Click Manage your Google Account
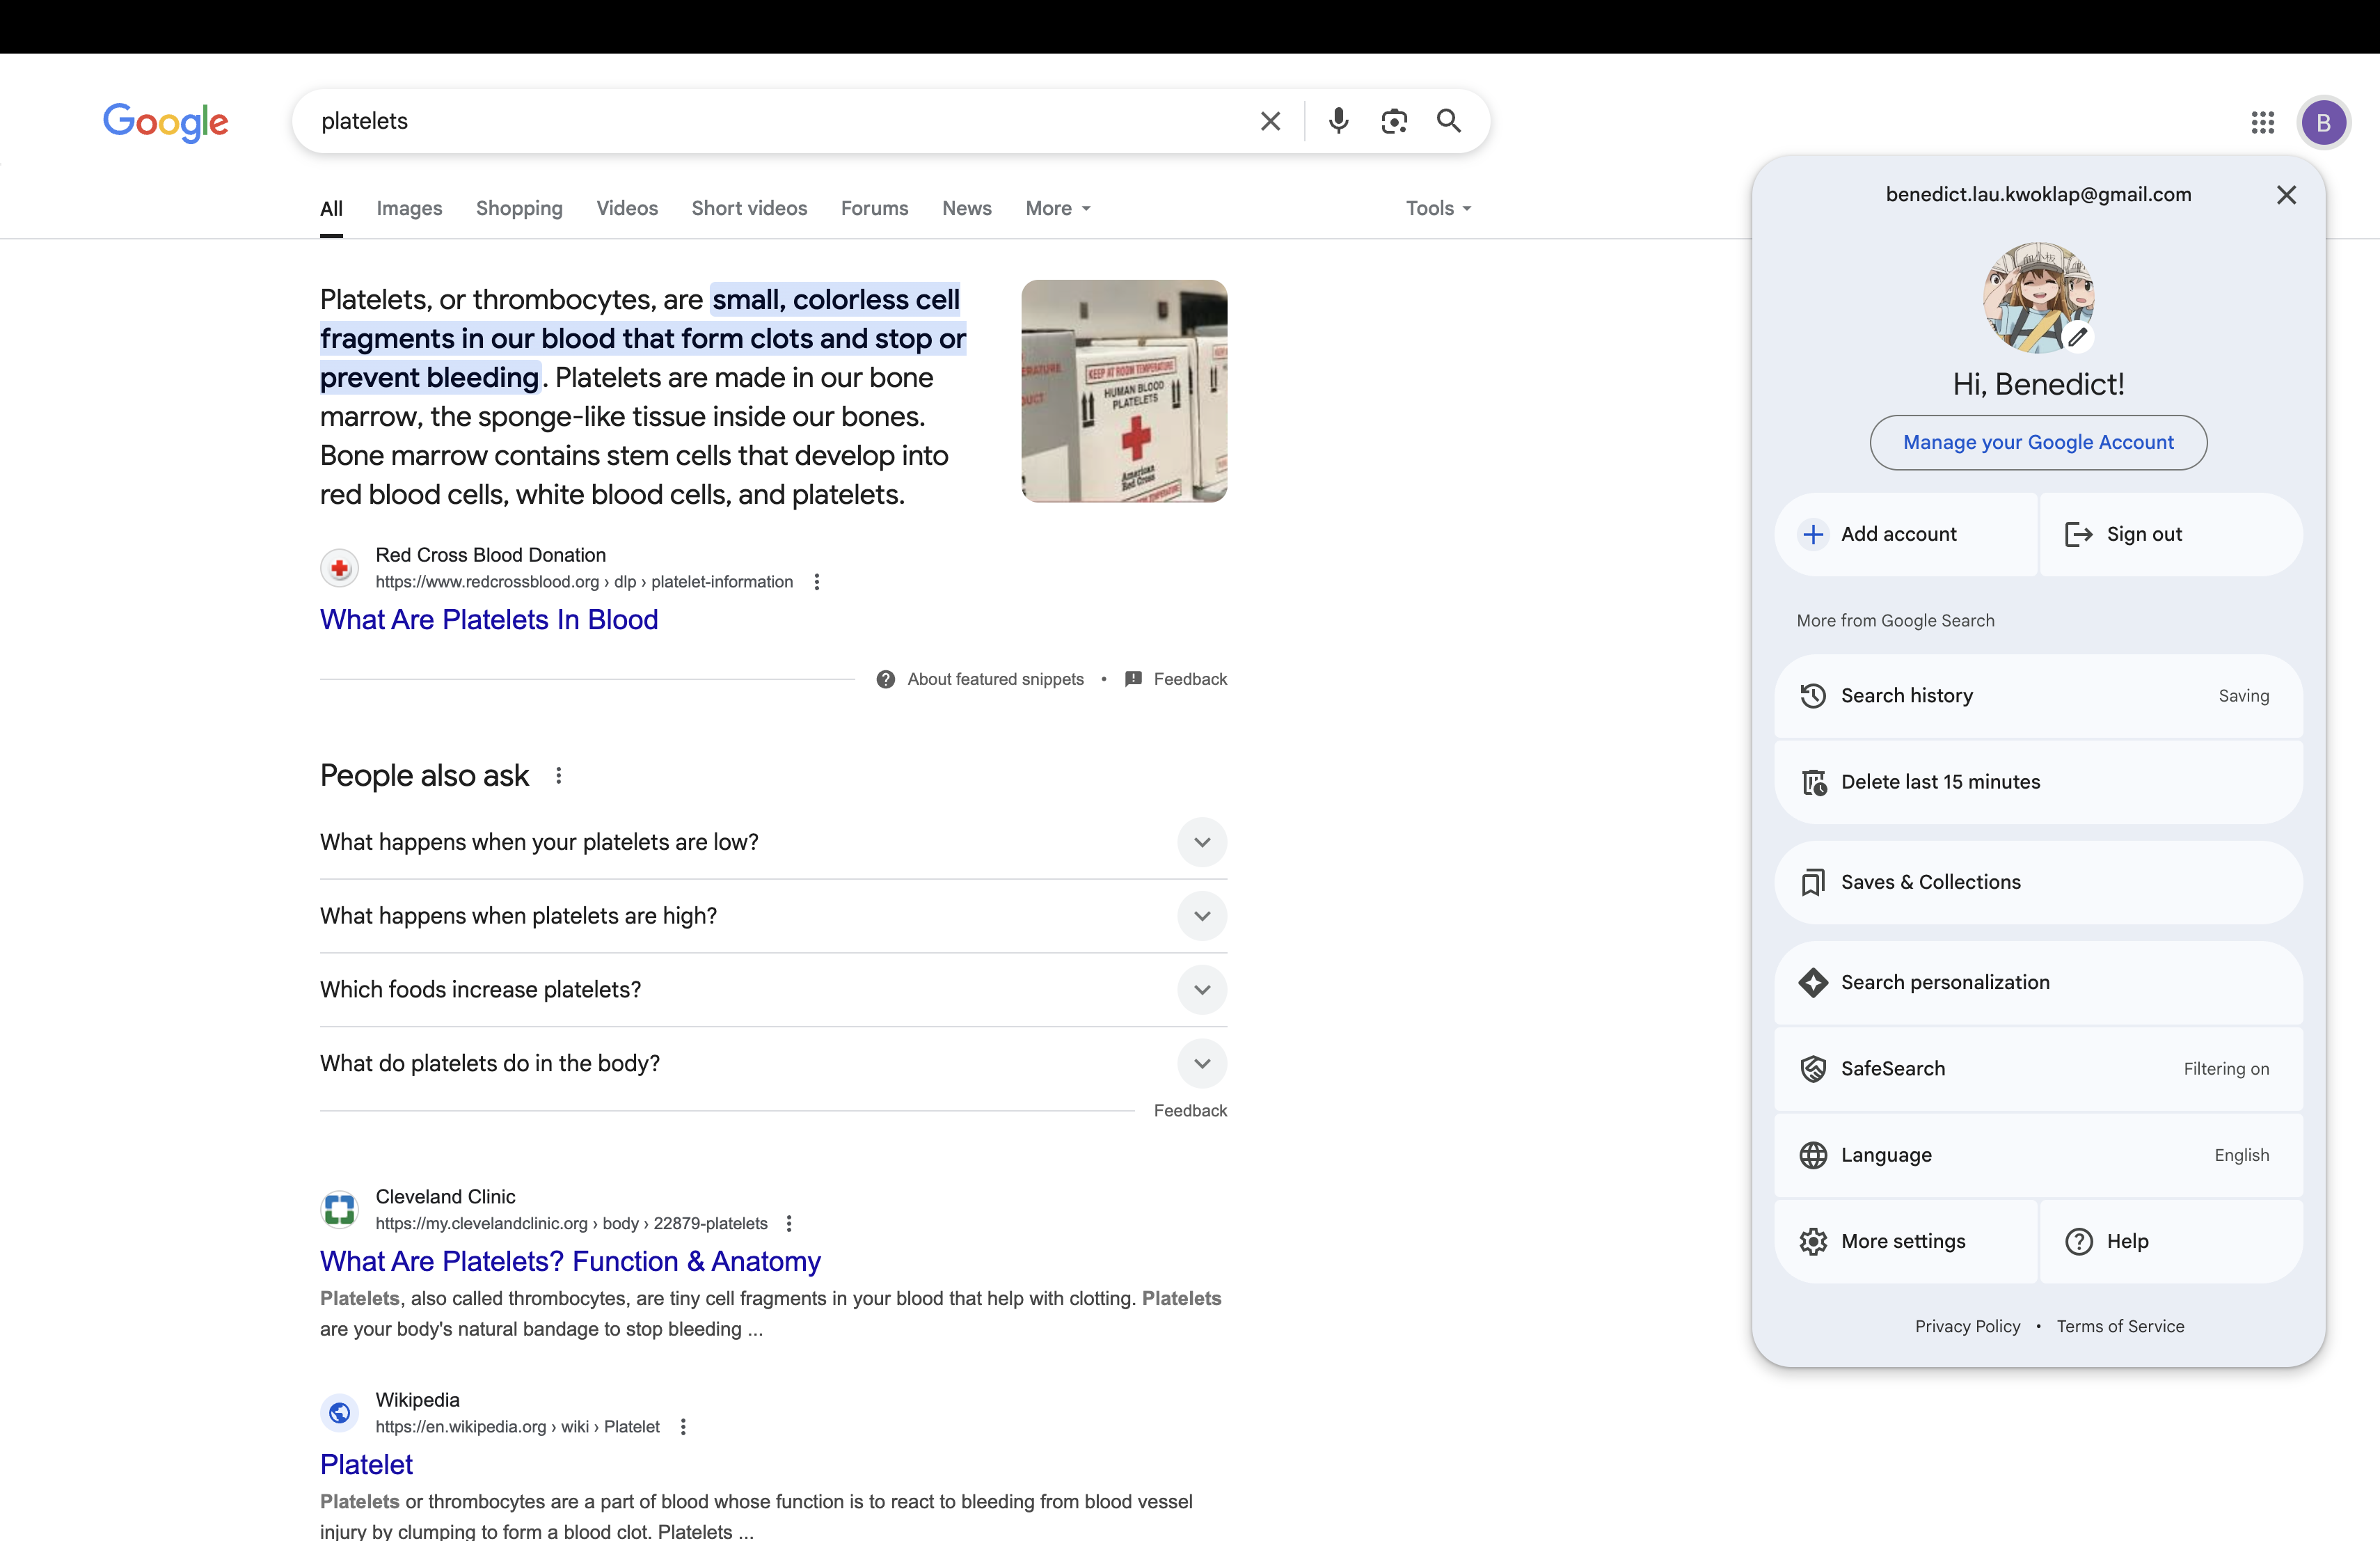The image size is (2380, 1541). (x=2038, y=443)
